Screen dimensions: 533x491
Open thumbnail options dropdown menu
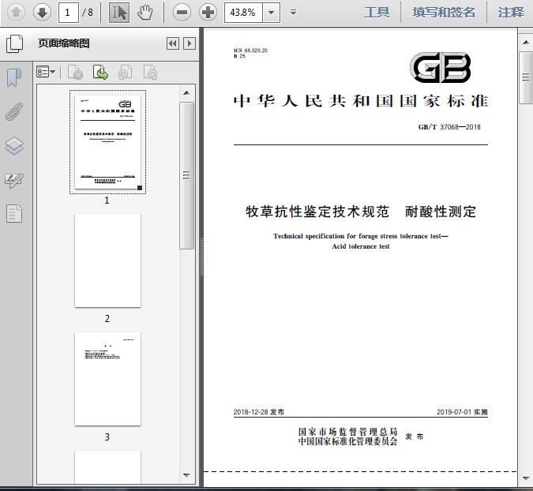click(46, 72)
